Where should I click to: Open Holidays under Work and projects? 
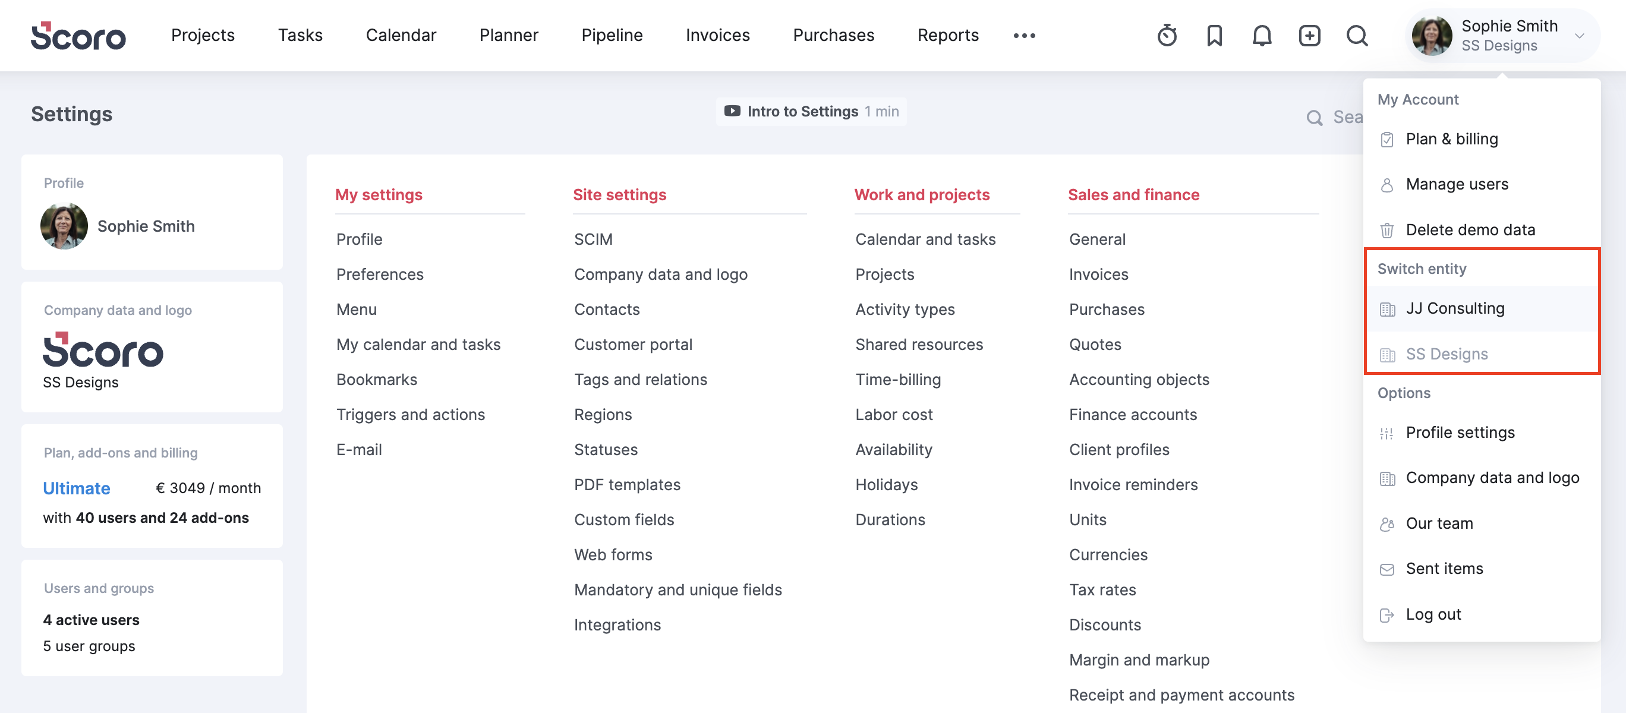coord(886,485)
